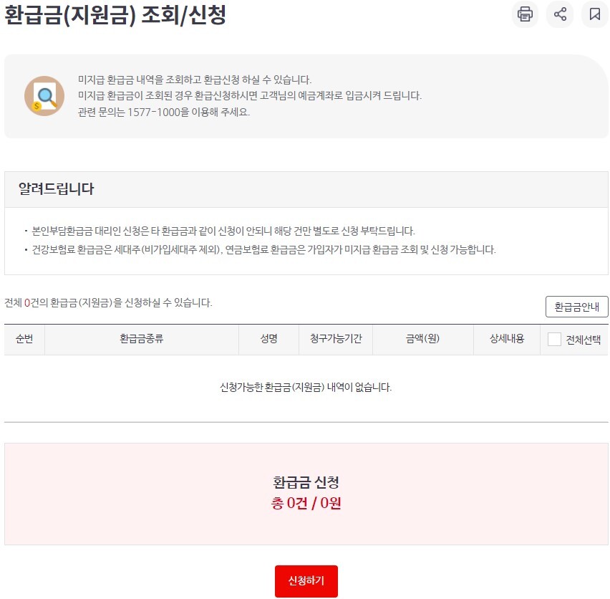This screenshot has height=599, width=610.
Task: Click the 상세내용 column header
Action: 506,339
